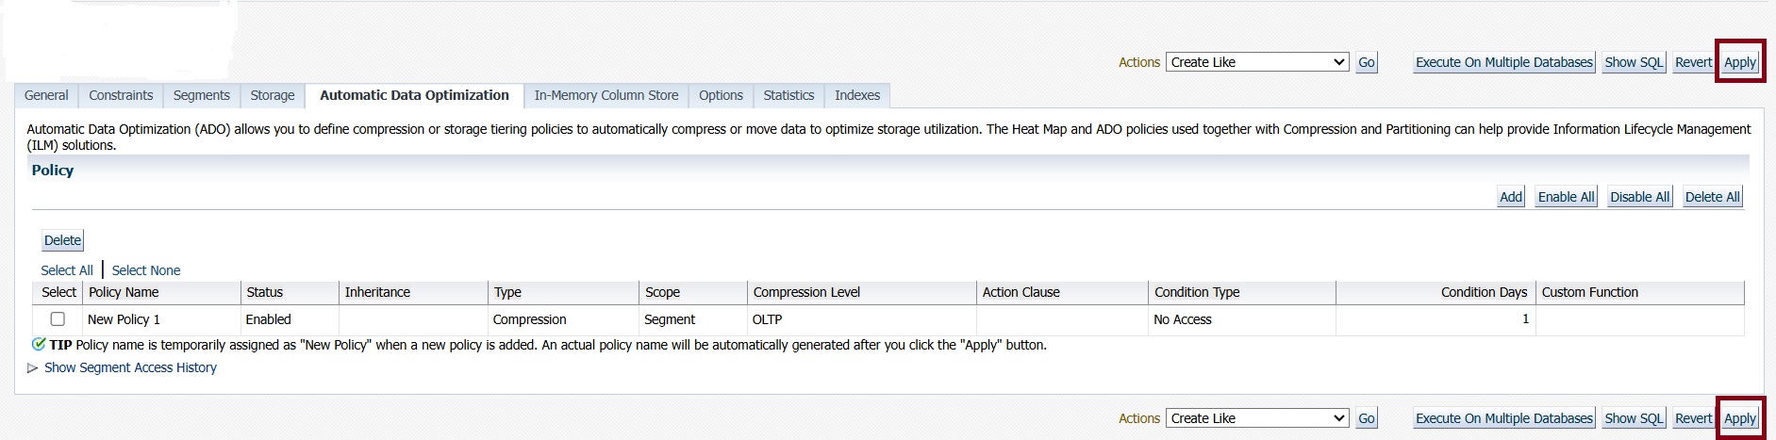Click the top Go button

(x=1366, y=62)
